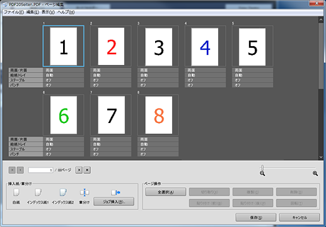
Task: Select page 7 thumbnail
Action: (x=111, y=115)
